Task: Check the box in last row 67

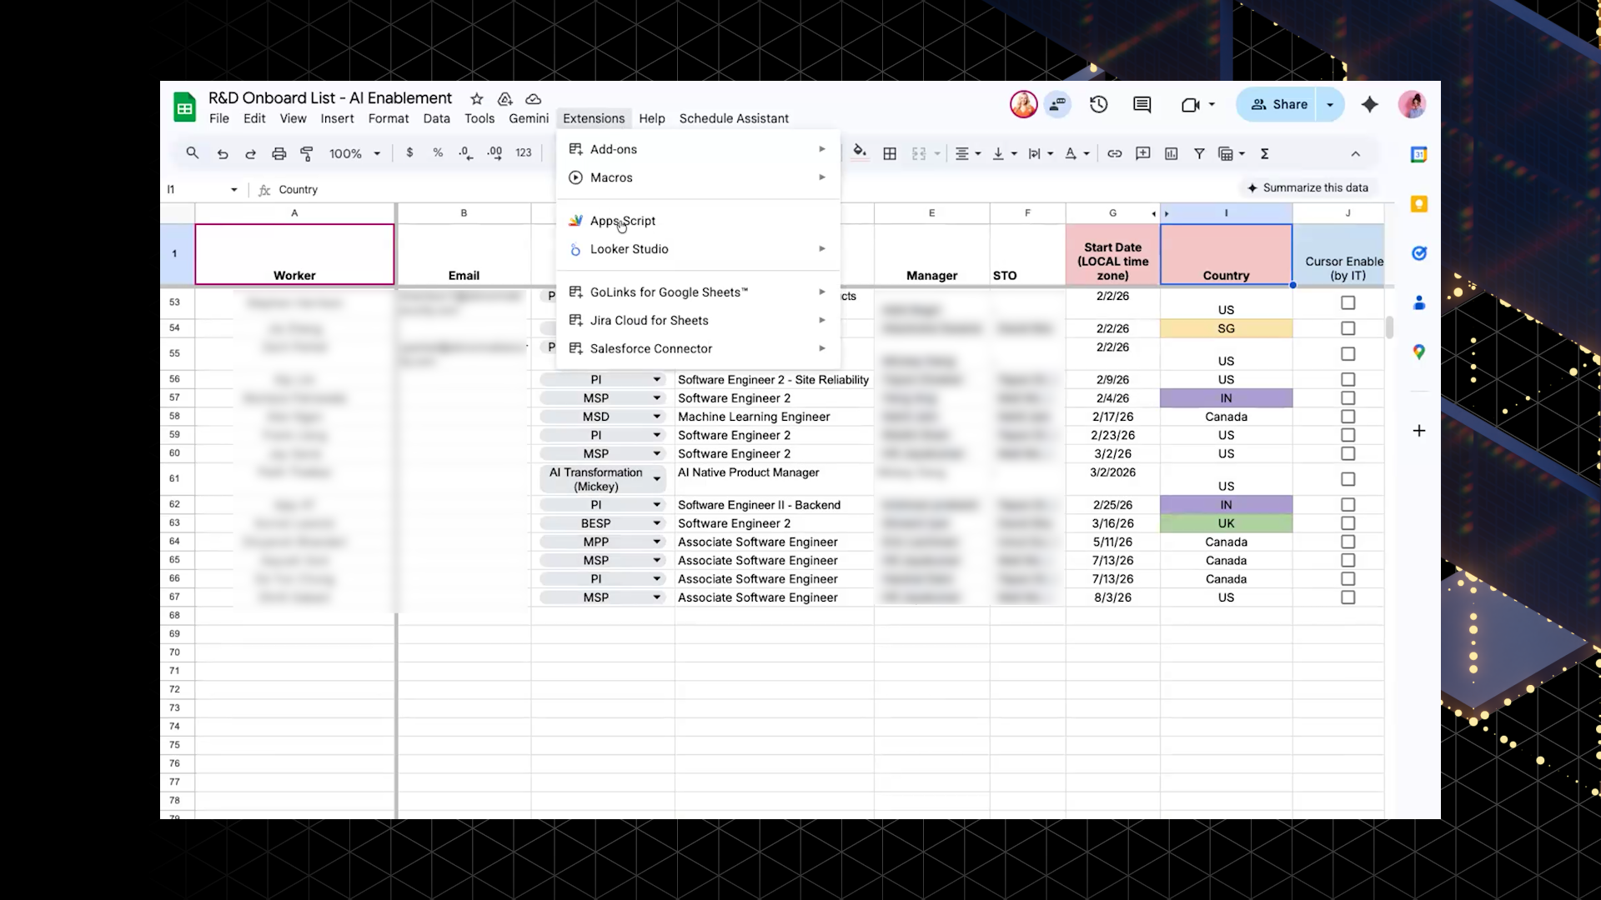Action: pos(1348,597)
